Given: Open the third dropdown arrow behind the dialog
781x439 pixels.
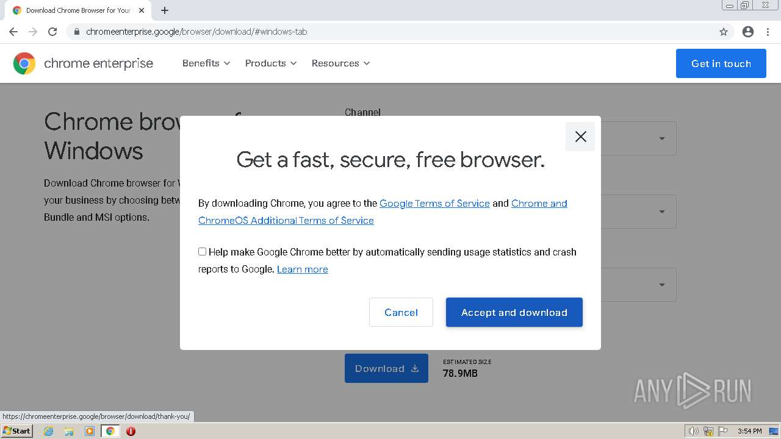Looking at the screenshot, I should coord(662,285).
